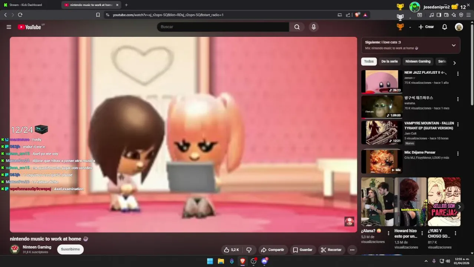Show hidden system tray icons

pos(426,261)
